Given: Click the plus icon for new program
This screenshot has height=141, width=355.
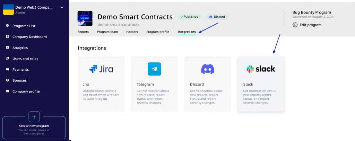Looking at the screenshot, I should [x=34, y=117].
